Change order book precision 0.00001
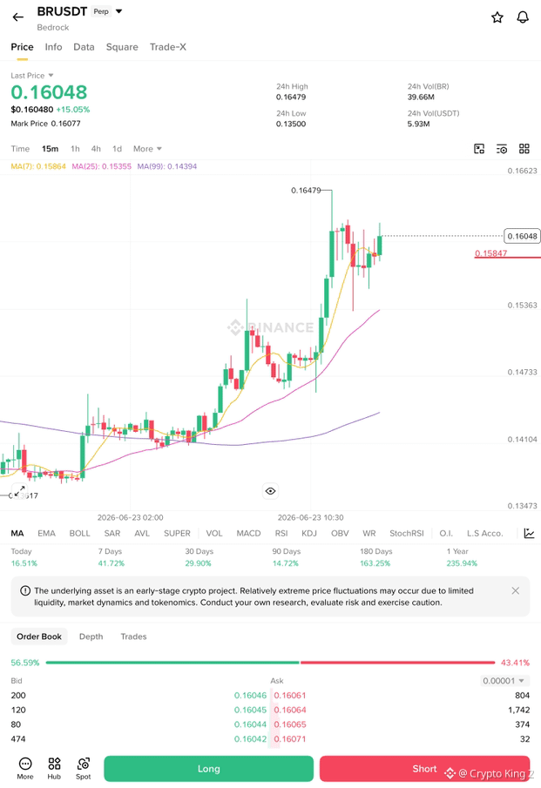 coord(504,681)
